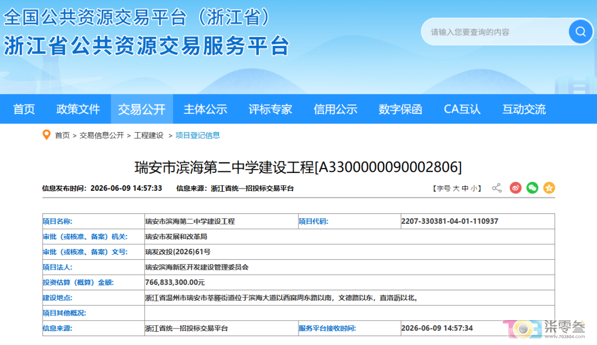Set font size to 中
The height and width of the screenshot is (345, 597).
click(x=465, y=189)
